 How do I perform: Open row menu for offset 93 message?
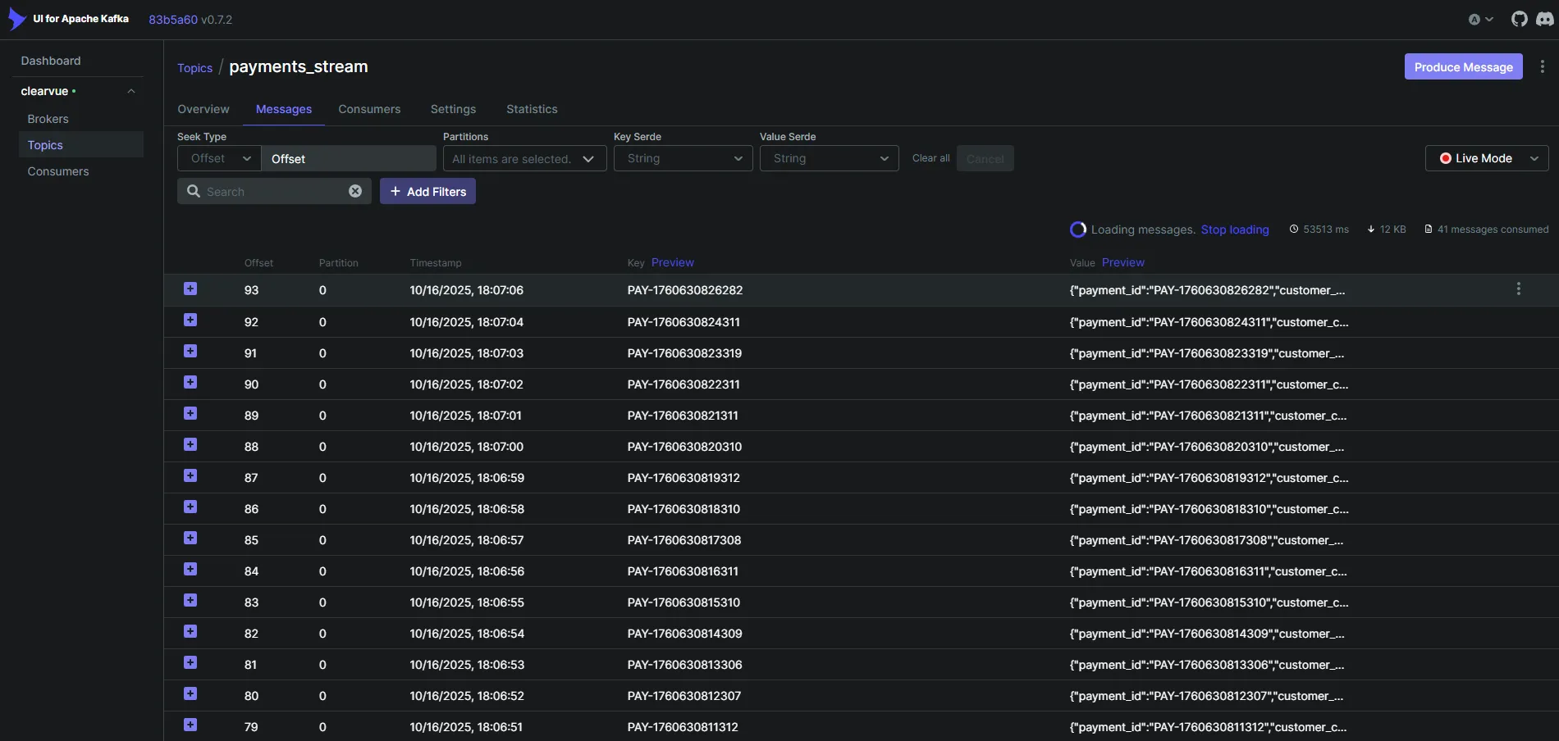pyautogui.click(x=1518, y=289)
